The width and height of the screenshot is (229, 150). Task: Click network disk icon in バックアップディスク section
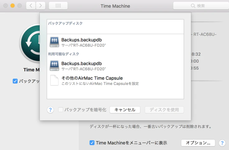tap(54, 42)
